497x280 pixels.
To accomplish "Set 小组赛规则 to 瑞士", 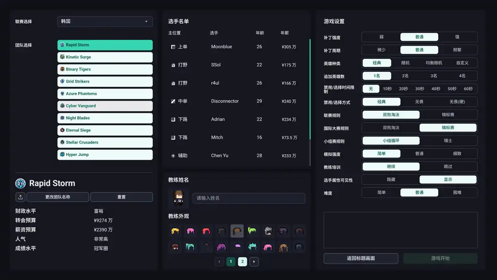I will [x=448, y=141].
